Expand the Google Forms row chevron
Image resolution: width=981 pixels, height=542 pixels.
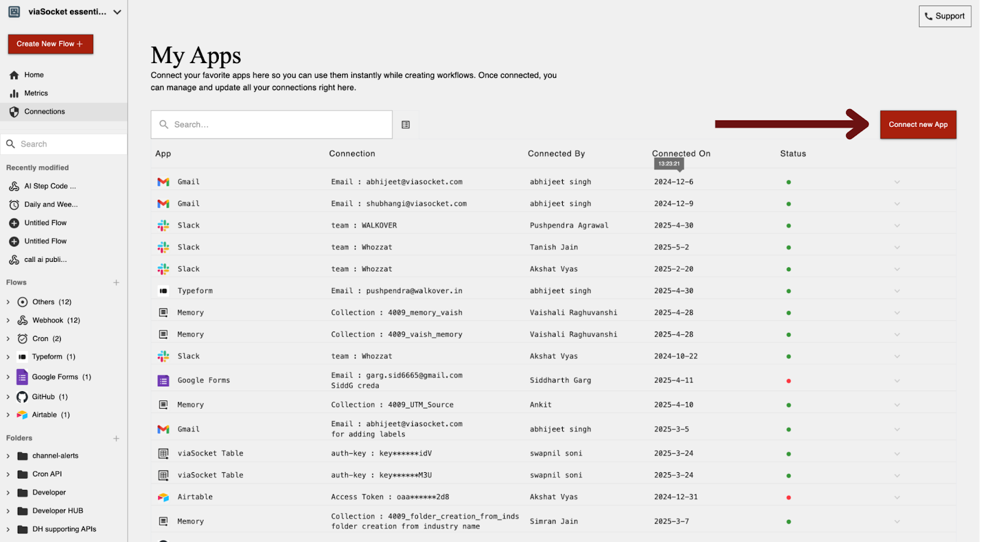[x=897, y=381]
